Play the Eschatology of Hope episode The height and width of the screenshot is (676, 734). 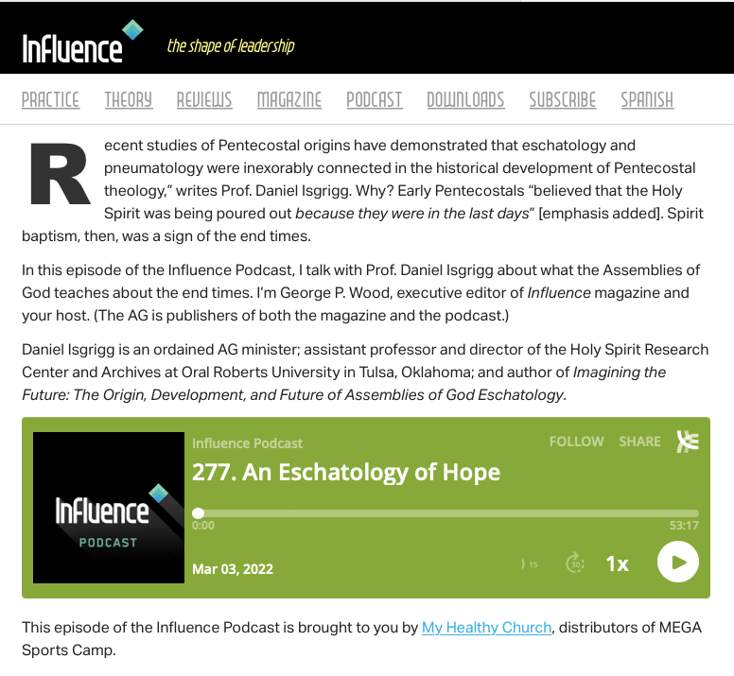(677, 563)
